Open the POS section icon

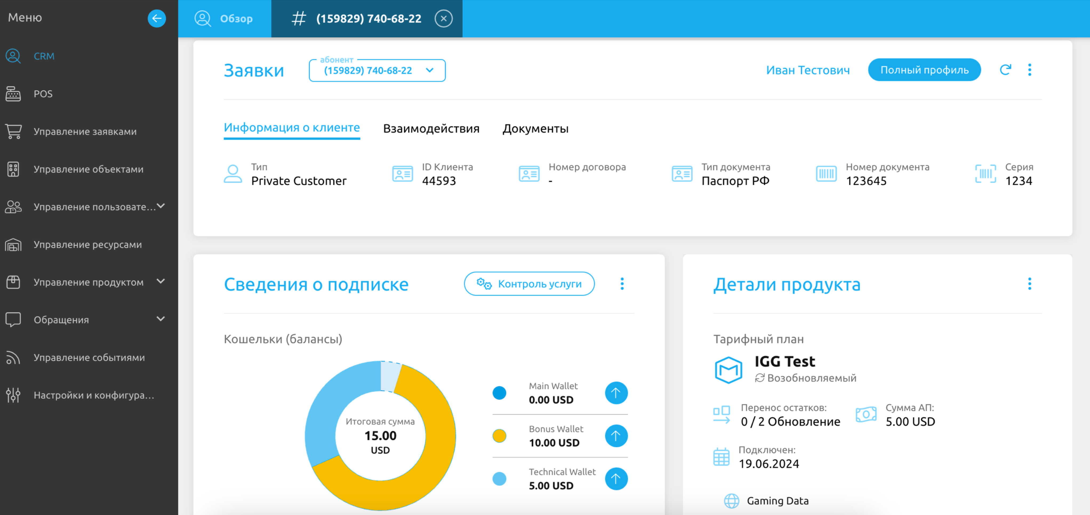[x=13, y=94]
